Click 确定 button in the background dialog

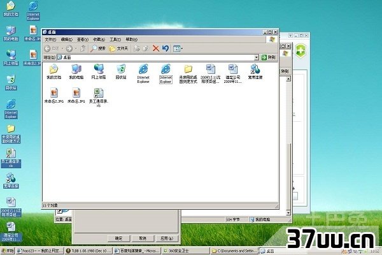pyautogui.click(x=118, y=238)
